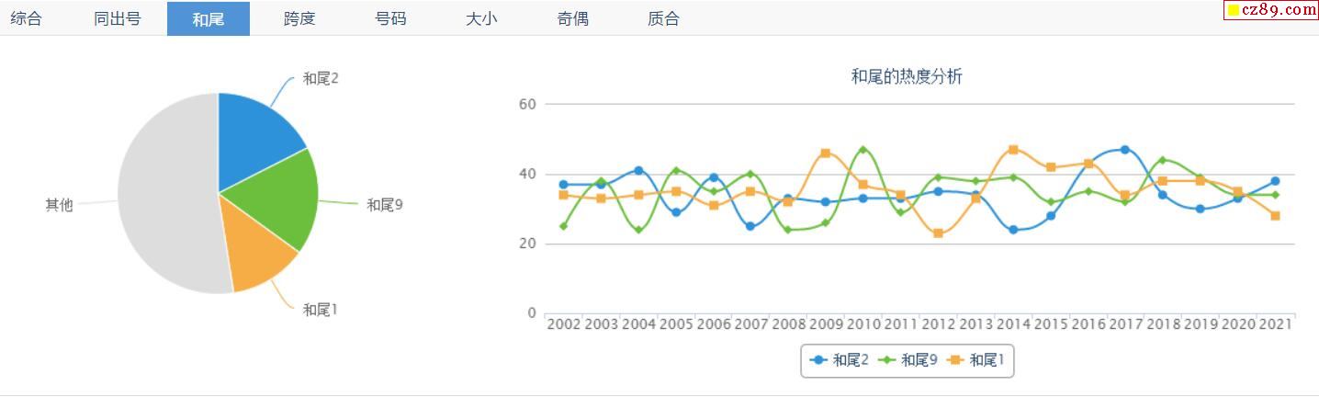Click the 和尾2 data point at 2017
This screenshot has height=397, width=1319.
coord(1124,150)
